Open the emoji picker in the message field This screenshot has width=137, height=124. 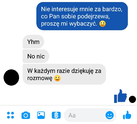(110, 115)
